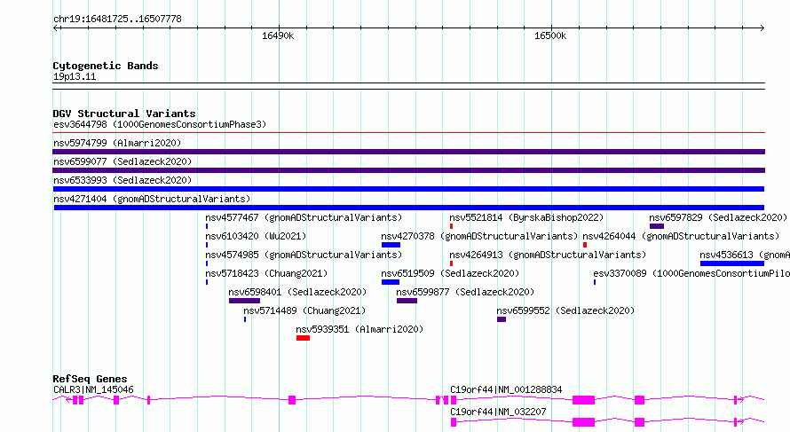Click the 16500k ruler position label
The width and height of the screenshot is (790, 432).
[x=550, y=35]
